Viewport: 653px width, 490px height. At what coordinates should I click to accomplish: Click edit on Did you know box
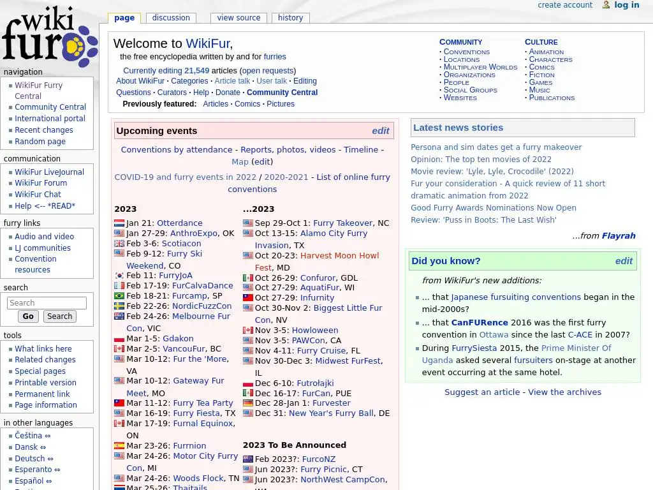pyautogui.click(x=624, y=261)
